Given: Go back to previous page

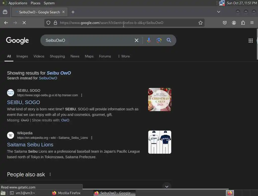Looking at the screenshot, I should (6, 23).
